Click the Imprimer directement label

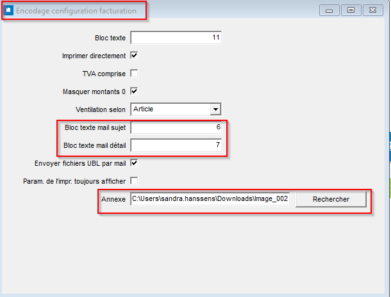(94, 56)
